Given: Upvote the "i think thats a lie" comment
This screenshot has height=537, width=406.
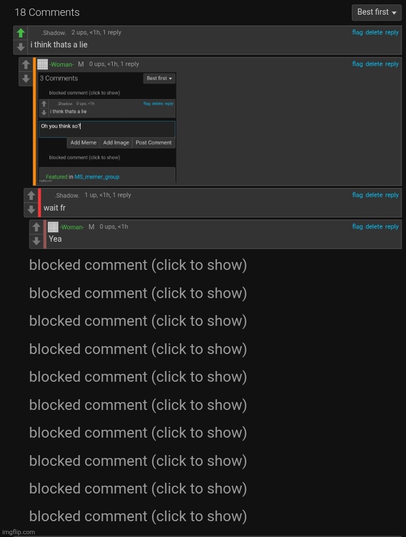Looking at the screenshot, I should (20, 33).
